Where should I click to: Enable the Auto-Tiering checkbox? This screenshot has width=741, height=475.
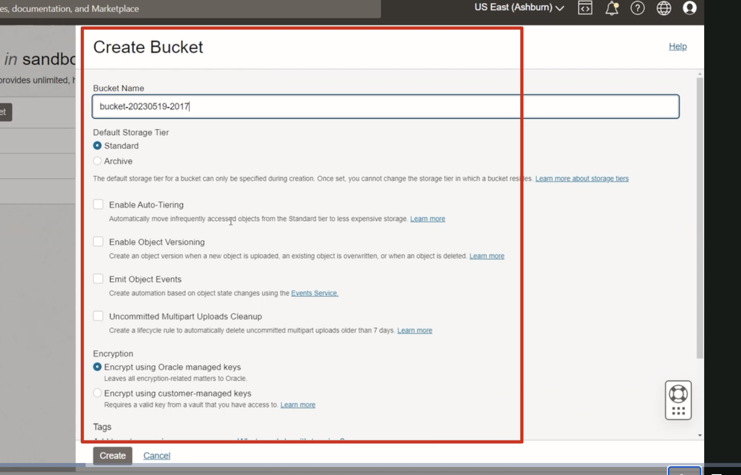tap(98, 205)
